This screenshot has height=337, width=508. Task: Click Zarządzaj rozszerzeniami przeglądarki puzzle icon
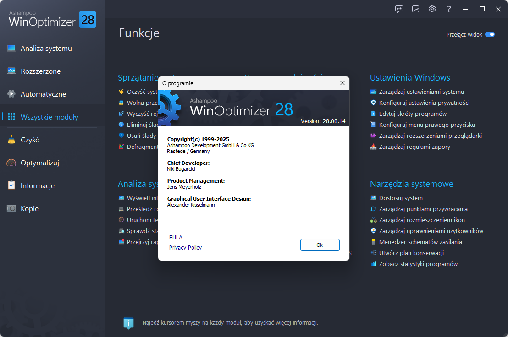373,136
